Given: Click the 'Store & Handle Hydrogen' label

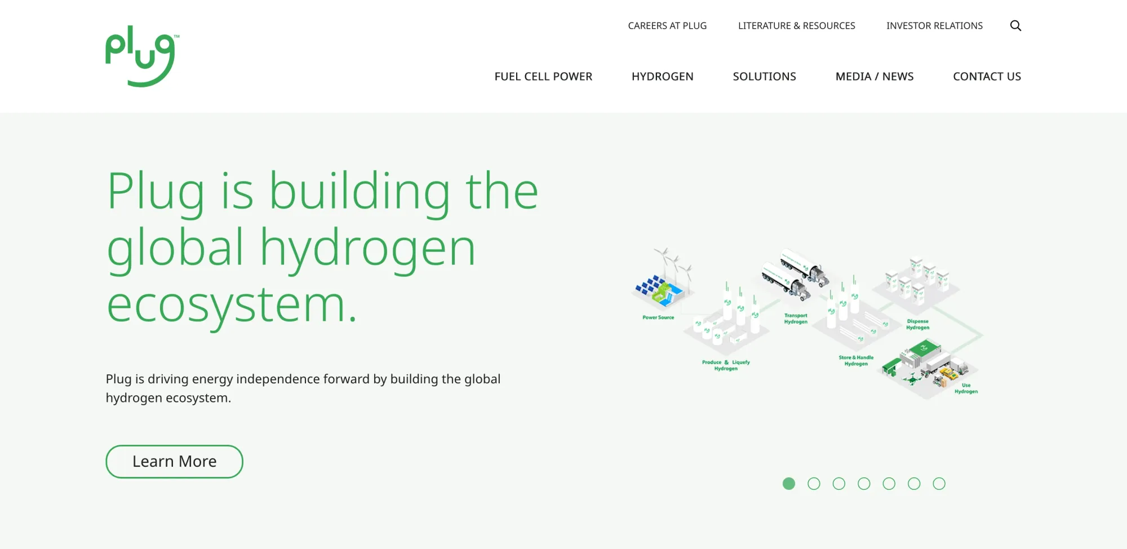Looking at the screenshot, I should (x=856, y=361).
